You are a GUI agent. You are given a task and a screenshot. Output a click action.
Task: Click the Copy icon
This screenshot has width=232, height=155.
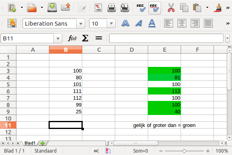click(184, 8)
